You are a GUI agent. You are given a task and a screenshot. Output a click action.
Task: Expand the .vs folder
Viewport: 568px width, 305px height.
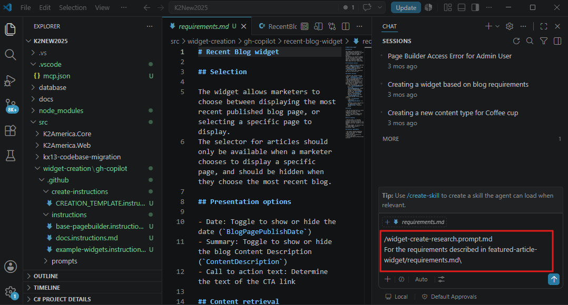click(x=33, y=53)
